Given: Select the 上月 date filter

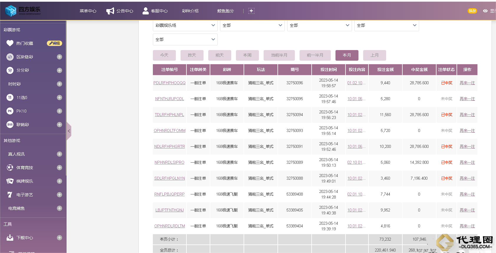Looking at the screenshot, I should click(375, 55).
